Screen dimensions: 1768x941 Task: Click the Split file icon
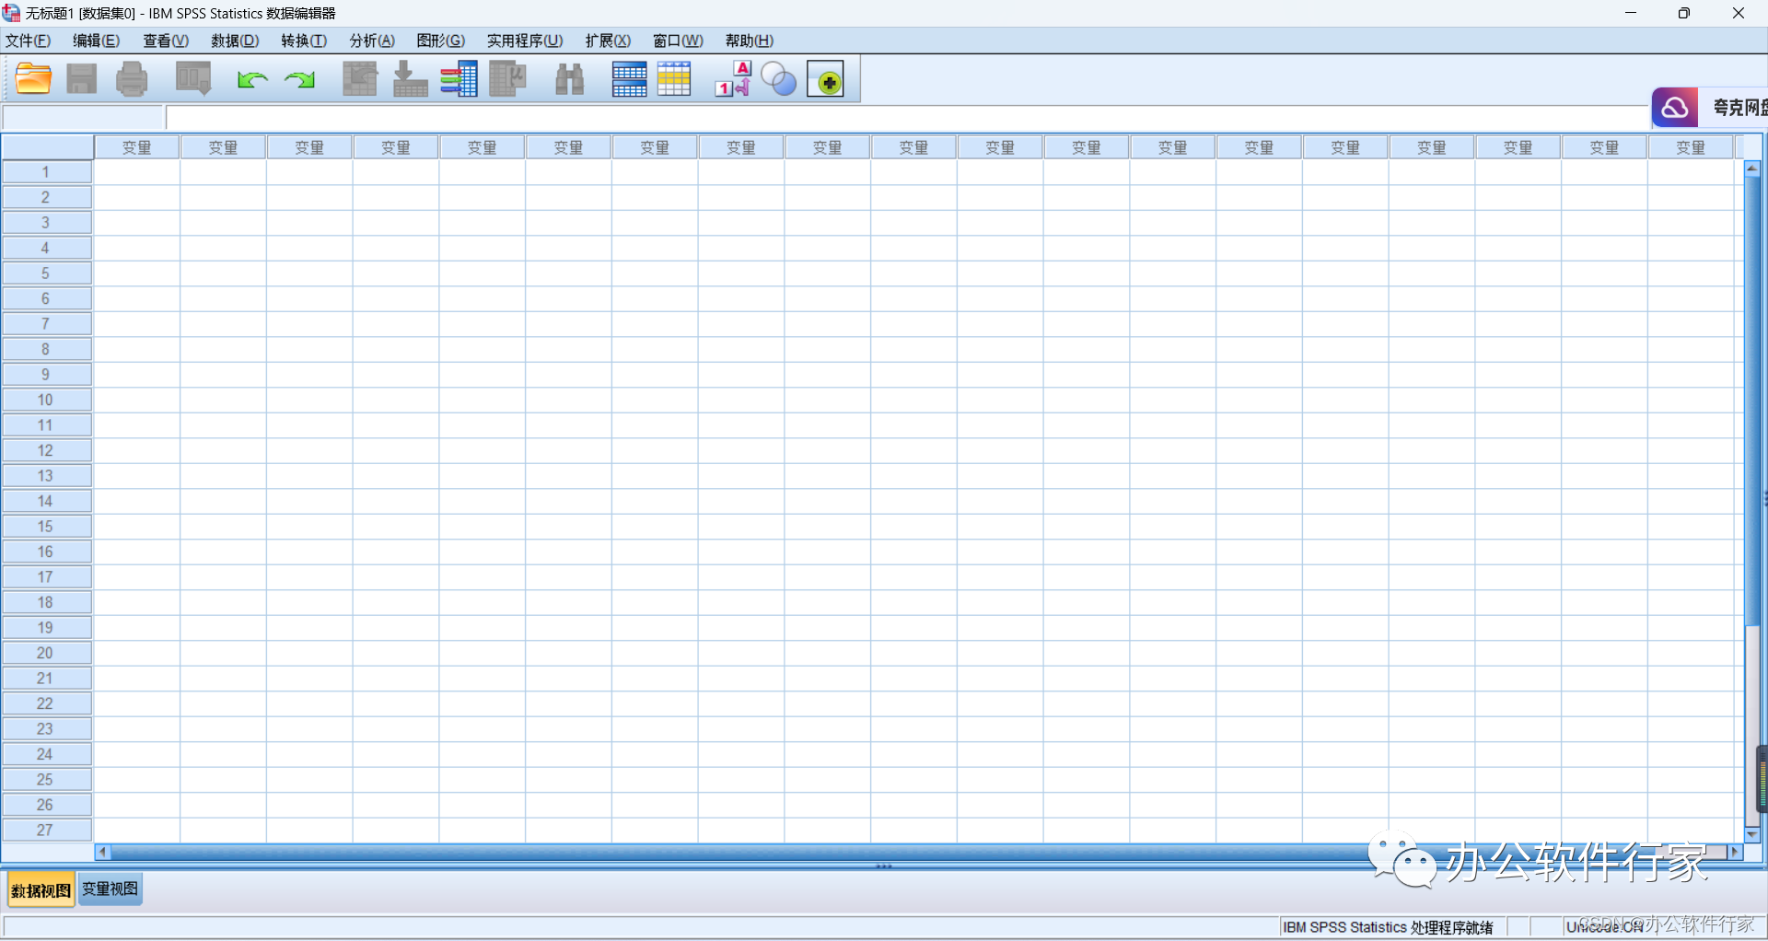pyautogui.click(x=630, y=79)
